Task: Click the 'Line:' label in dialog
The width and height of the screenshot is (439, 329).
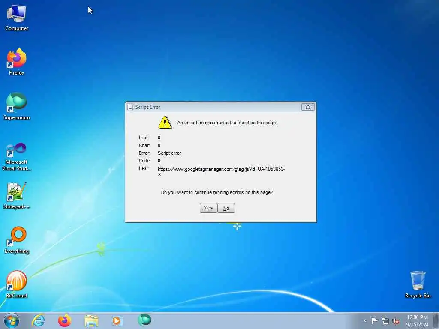Action: [144, 138]
